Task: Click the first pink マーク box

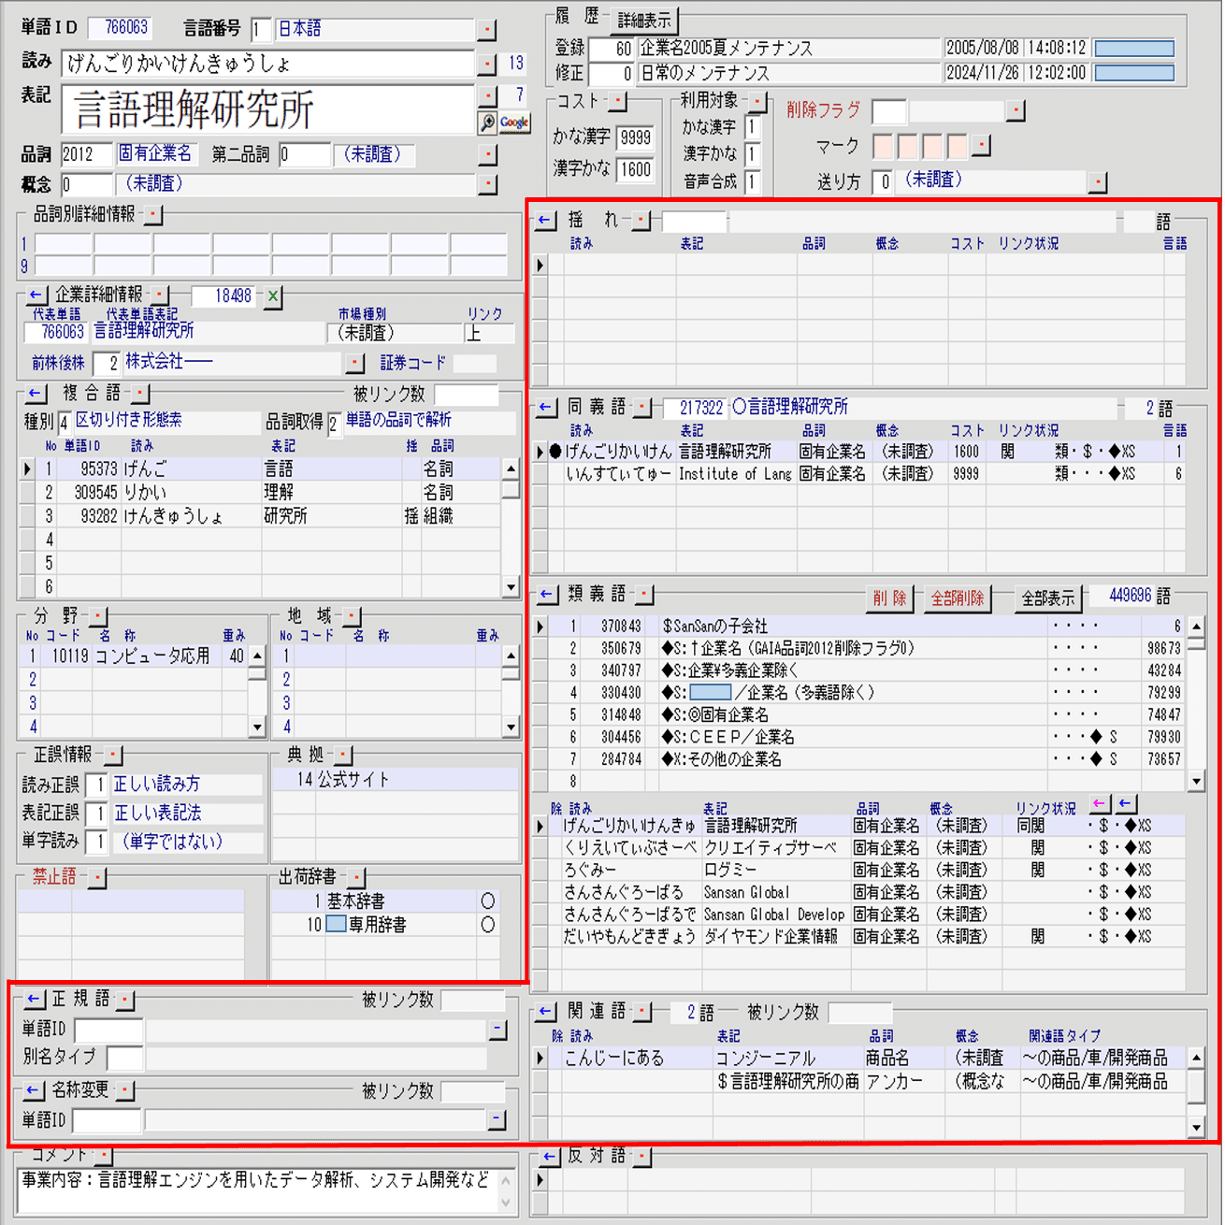Action: 883,146
